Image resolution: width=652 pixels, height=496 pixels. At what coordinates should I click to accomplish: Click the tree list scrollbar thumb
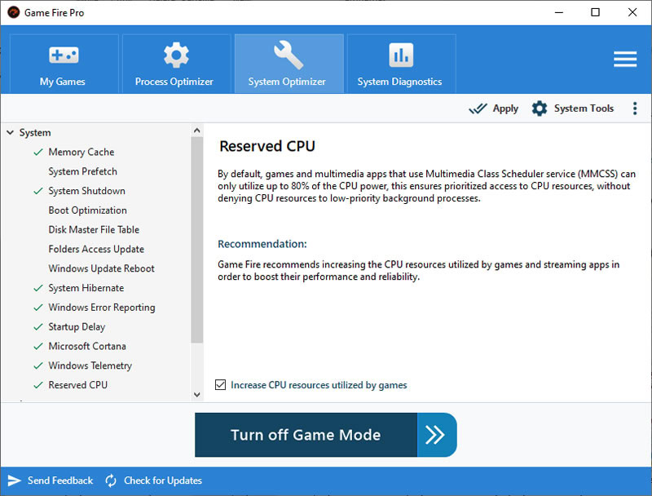point(197,240)
